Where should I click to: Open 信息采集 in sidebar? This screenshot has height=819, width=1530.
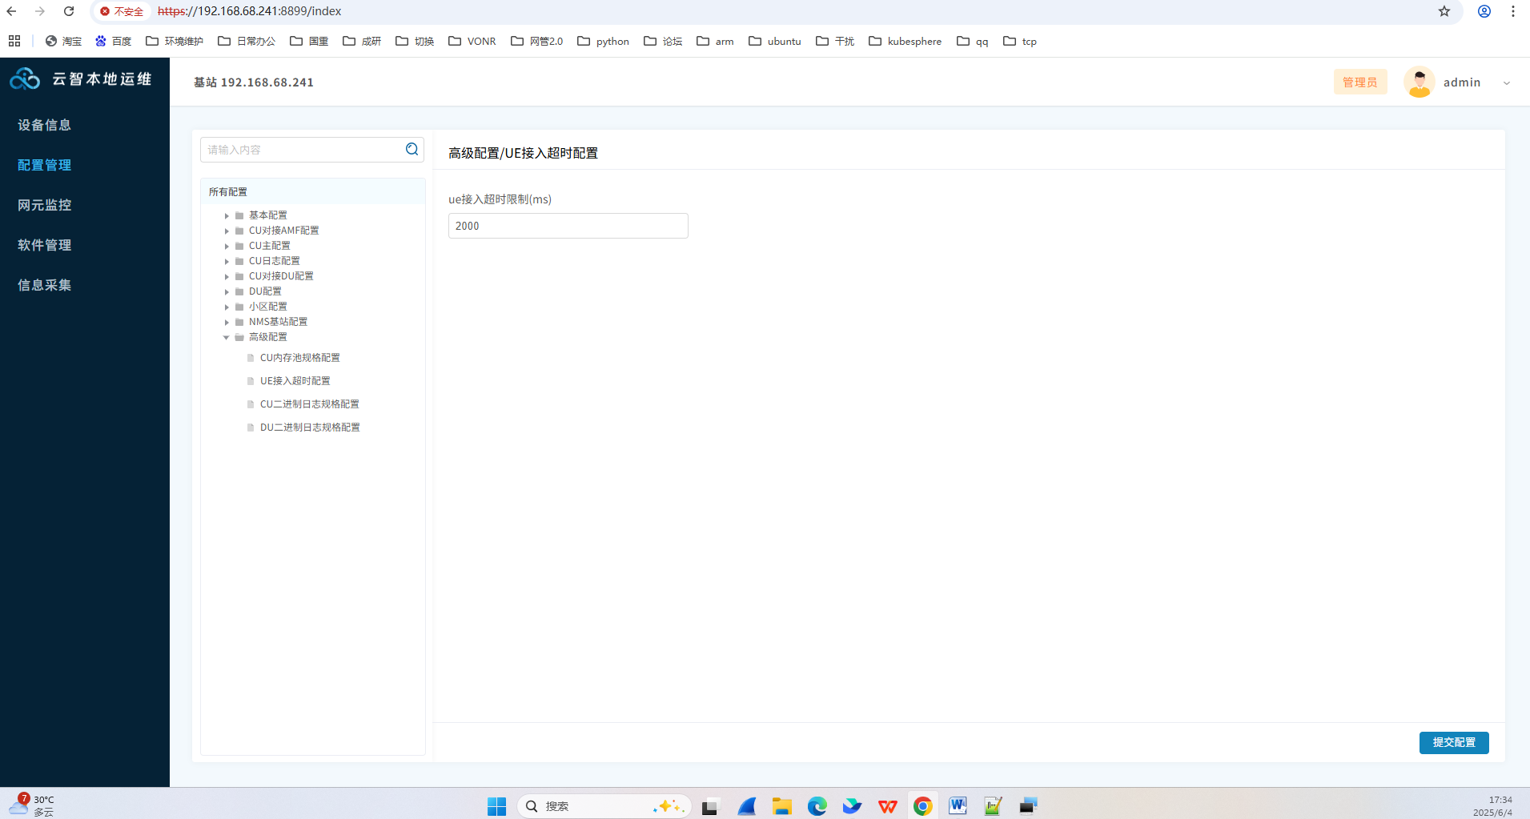pos(45,285)
